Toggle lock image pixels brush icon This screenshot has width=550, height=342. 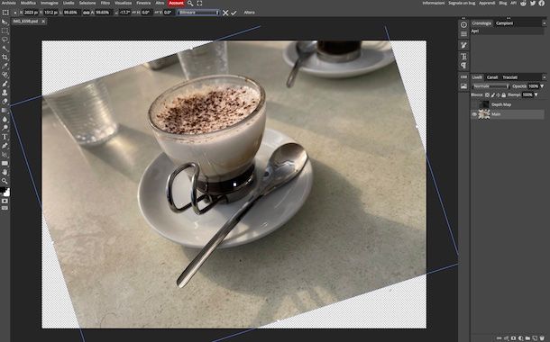click(x=493, y=94)
